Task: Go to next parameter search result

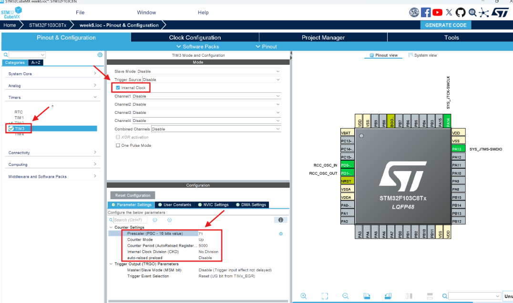Action: (169, 220)
